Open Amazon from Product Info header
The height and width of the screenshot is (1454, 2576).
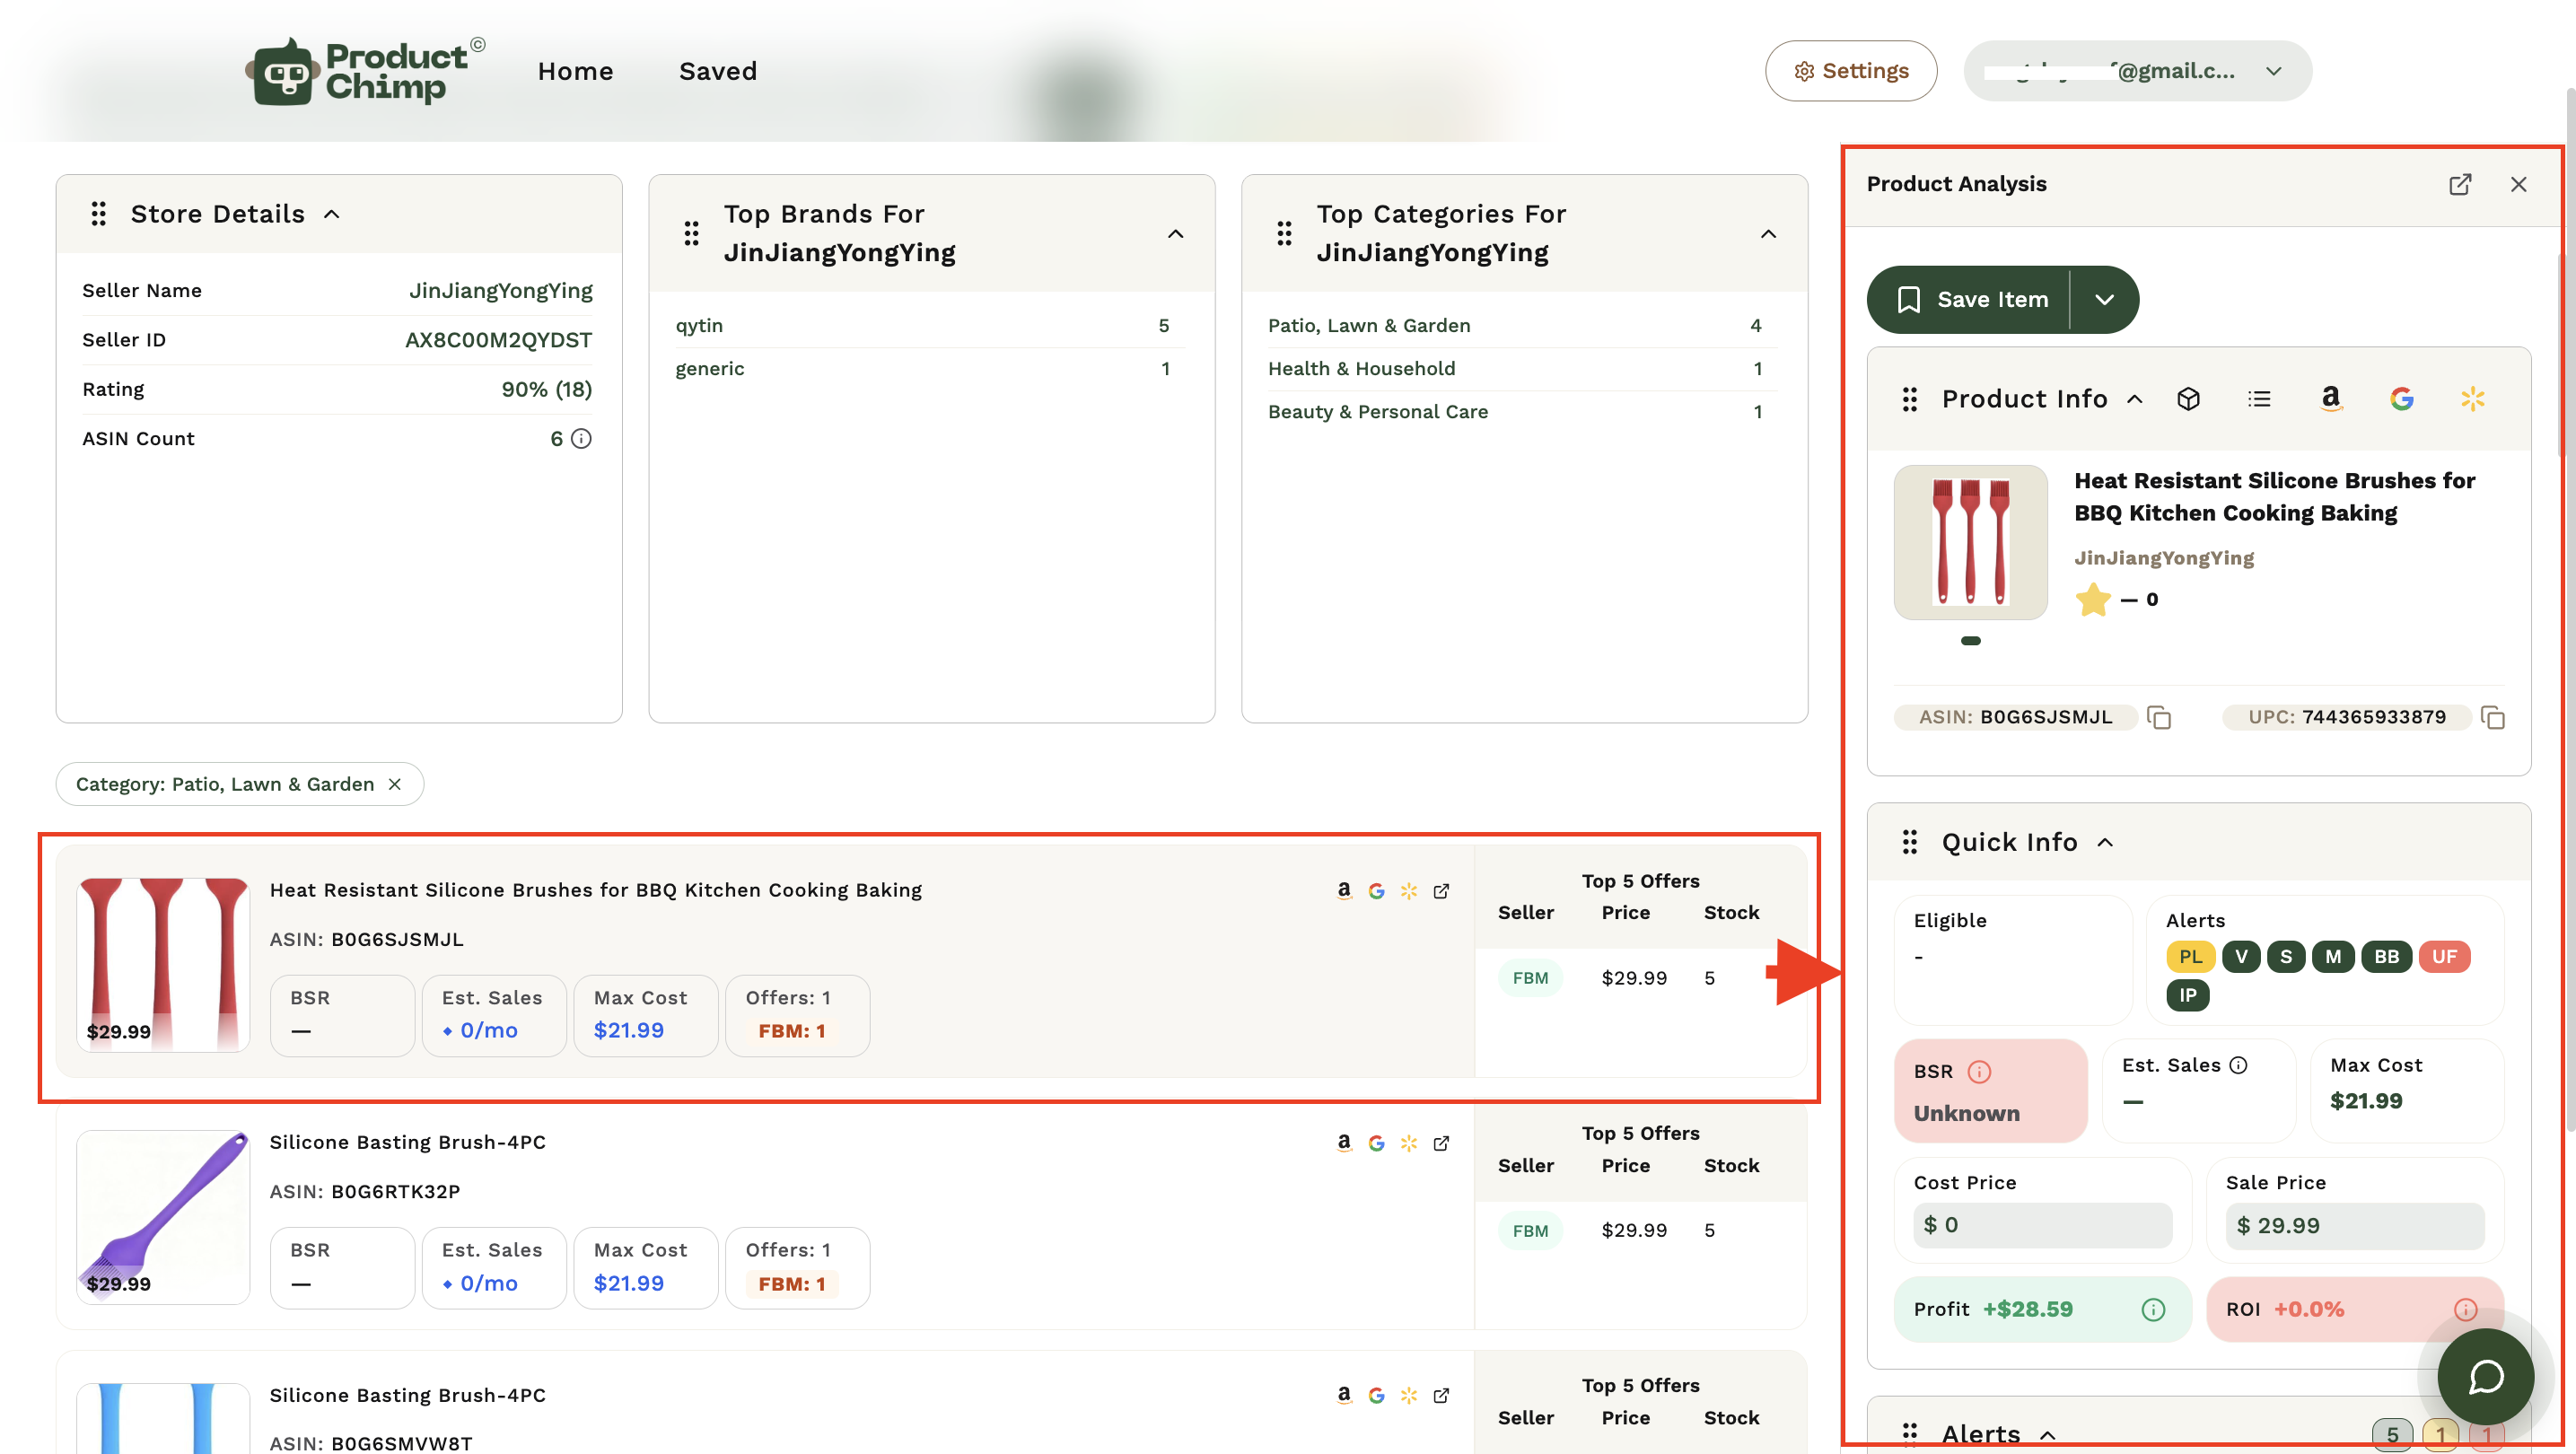(2330, 399)
